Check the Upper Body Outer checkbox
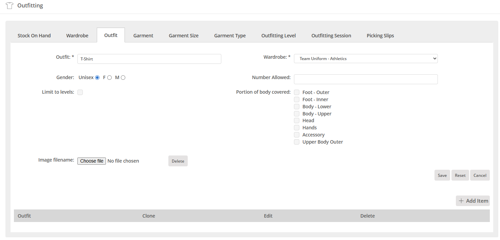Screen dimensions: 500x240 coord(297,142)
